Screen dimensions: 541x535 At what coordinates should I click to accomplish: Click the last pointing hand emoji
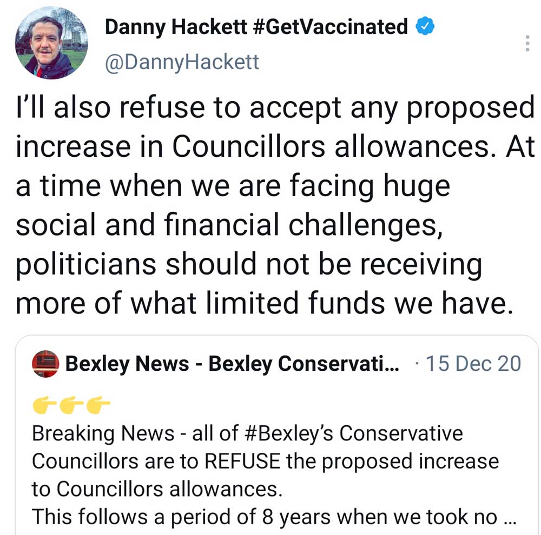(x=98, y=403)
